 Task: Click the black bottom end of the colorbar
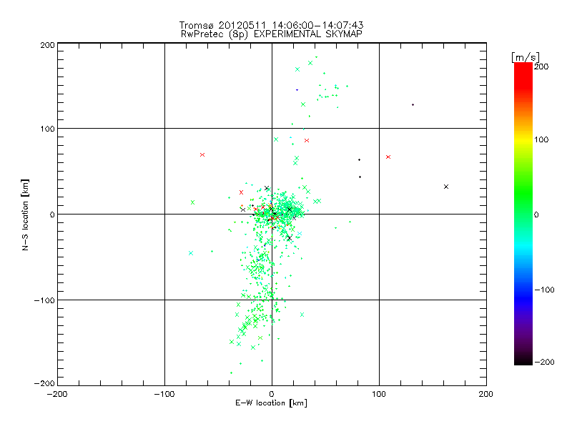point(523,361)
